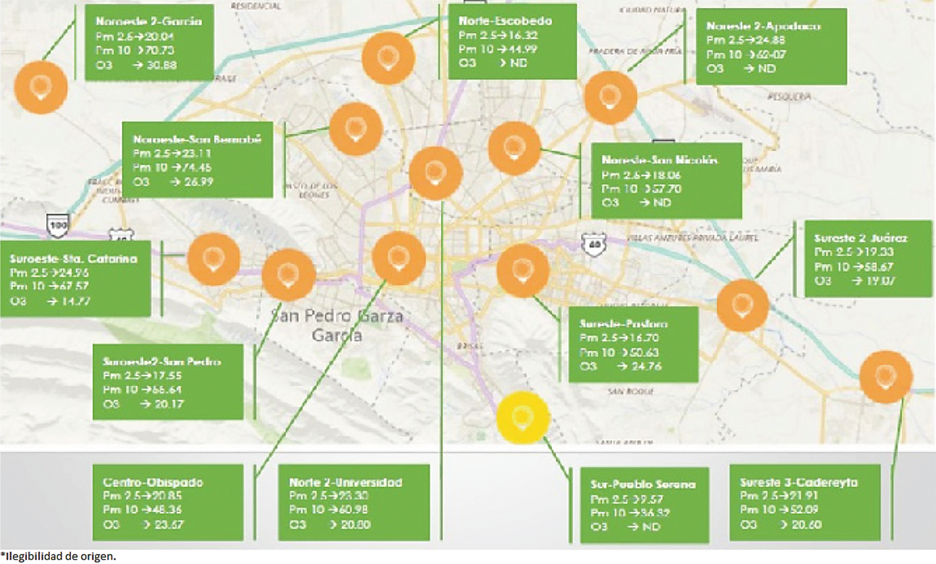Click the highway 40 shield near Villas Anzures
Viewport: 936px width, 564px height.
594,245
